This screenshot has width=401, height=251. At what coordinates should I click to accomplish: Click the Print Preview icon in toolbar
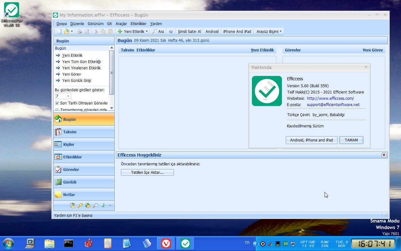tap(87, 31)
